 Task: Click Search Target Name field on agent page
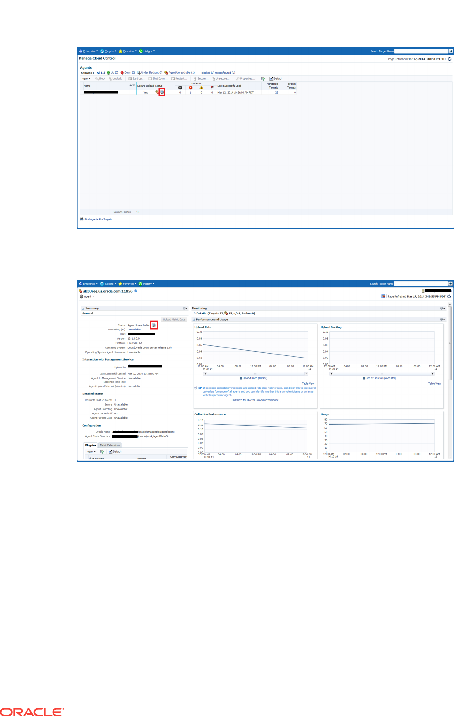pyautogui.click(x=421, y=283)
